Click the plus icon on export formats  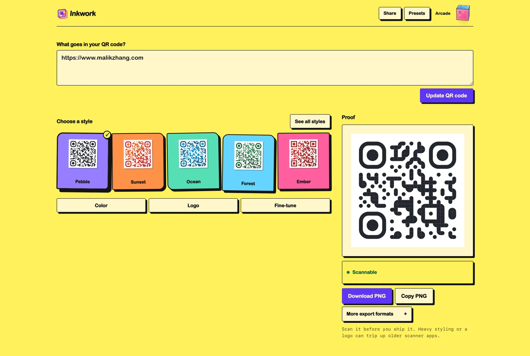point(405,314)
